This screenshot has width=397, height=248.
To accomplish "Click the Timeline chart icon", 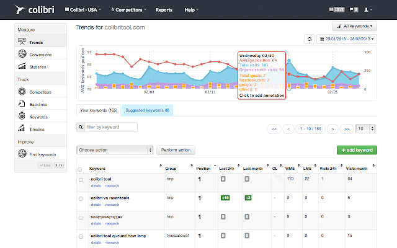I will pyautogui.click(x=22, y=128).
